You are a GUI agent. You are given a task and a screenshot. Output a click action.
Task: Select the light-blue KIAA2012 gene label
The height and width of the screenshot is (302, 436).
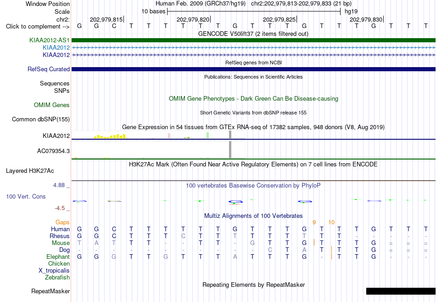[x=56, y=47]
